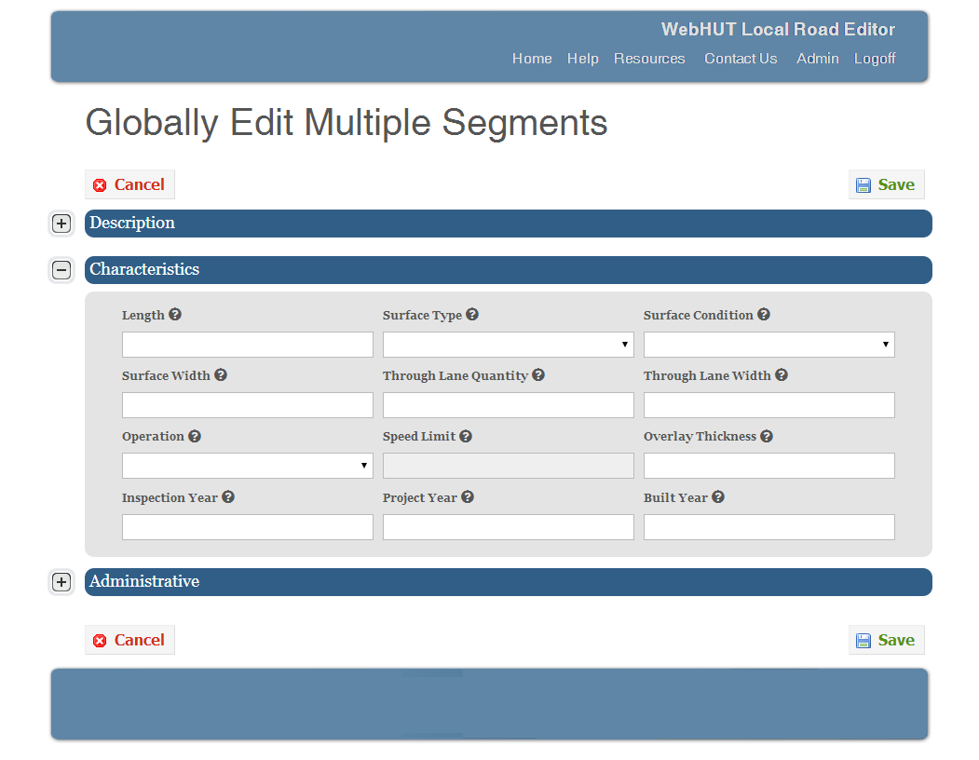
Task: Open the Help menu link
Action: [x=582, y=59]
